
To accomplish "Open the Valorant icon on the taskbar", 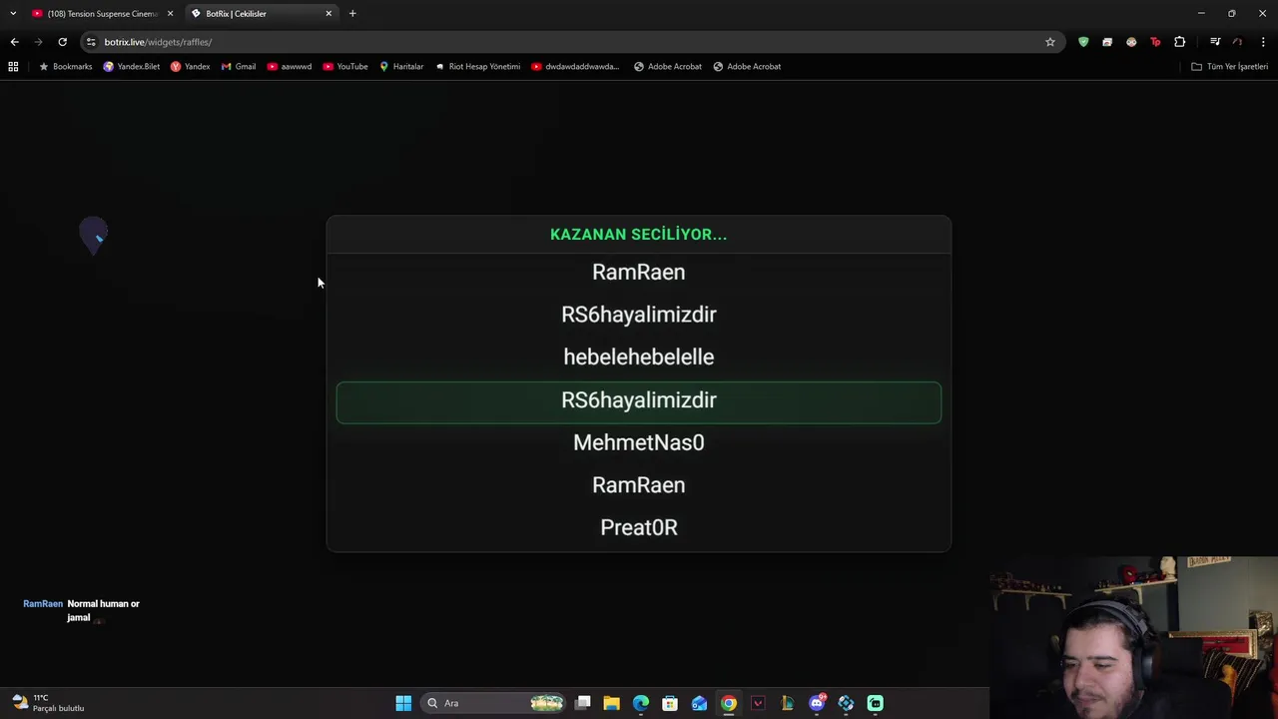I will [758, 703].
